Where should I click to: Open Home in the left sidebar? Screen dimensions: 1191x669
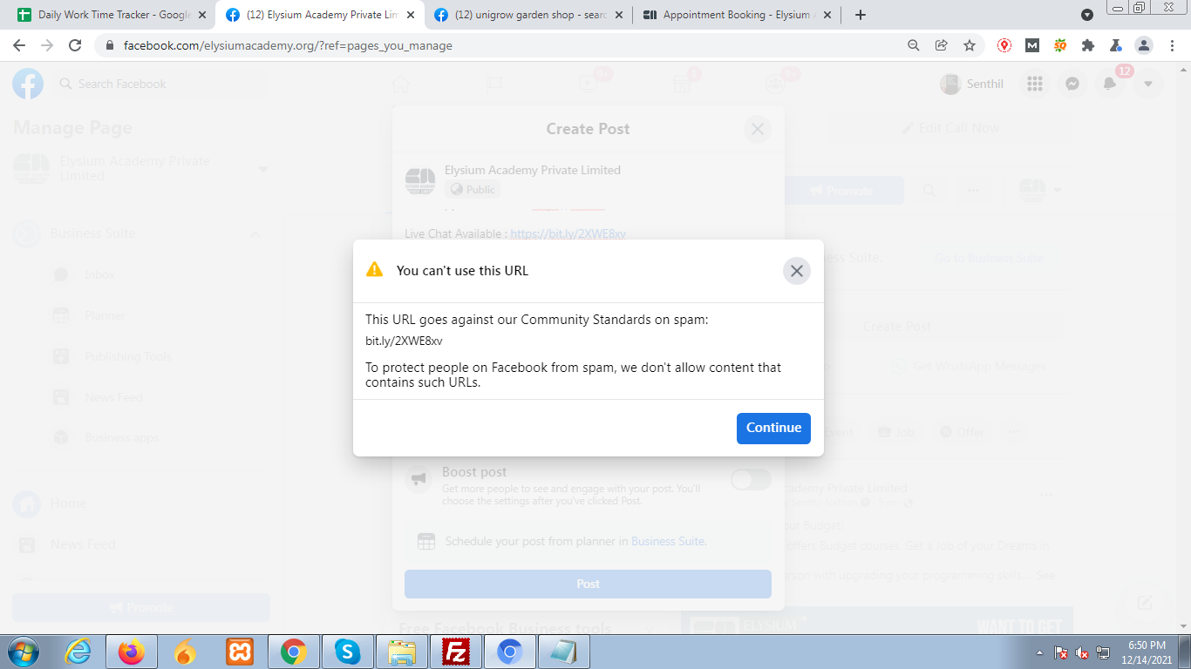click(68, 503)
